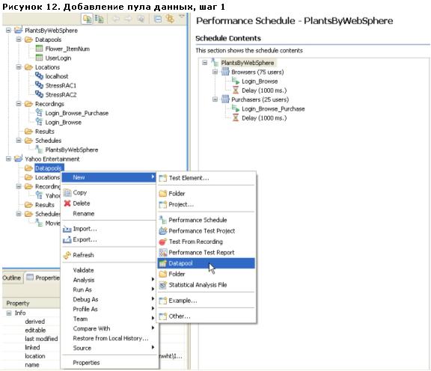Viewport: 431px width, 371px height.
Task: Select the 'last modified' property row
Action: 41,339
